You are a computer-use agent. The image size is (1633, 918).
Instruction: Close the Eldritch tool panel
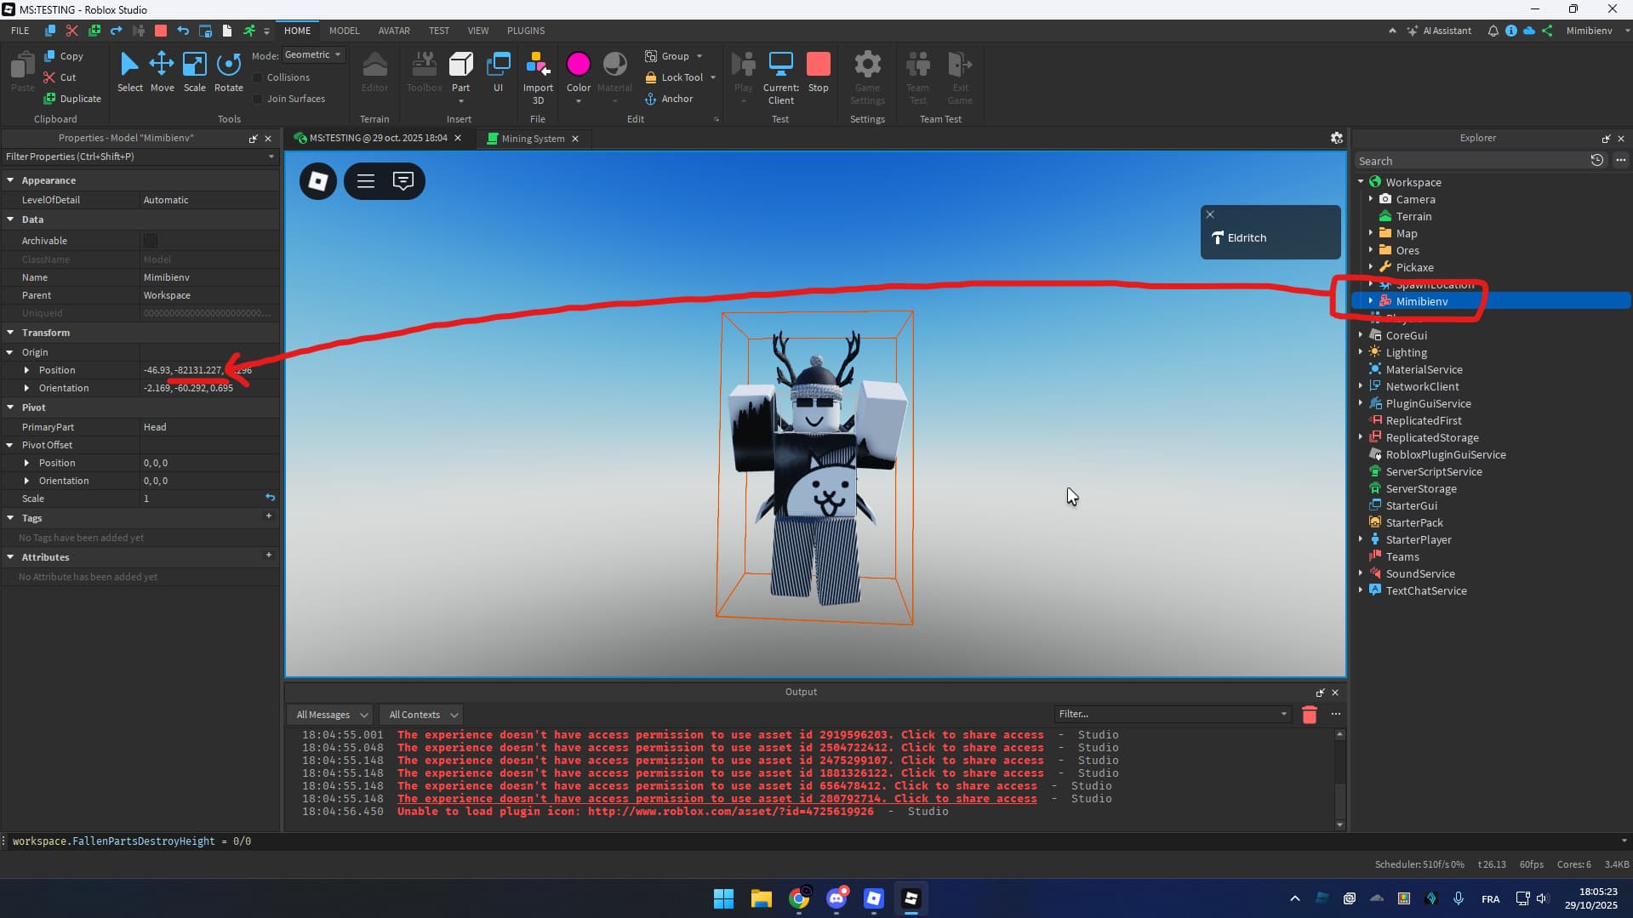point(1210,214)
